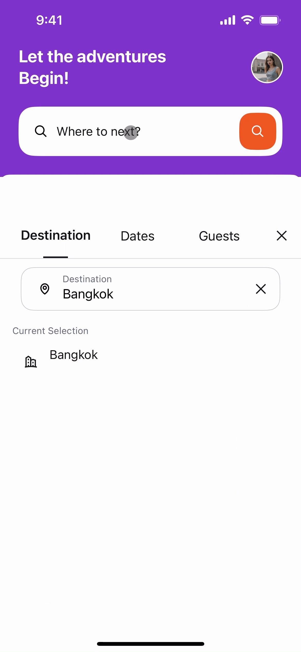Click the magnifier icon beside 'Where to next?'
301x652 pixels.
(41, 131)
